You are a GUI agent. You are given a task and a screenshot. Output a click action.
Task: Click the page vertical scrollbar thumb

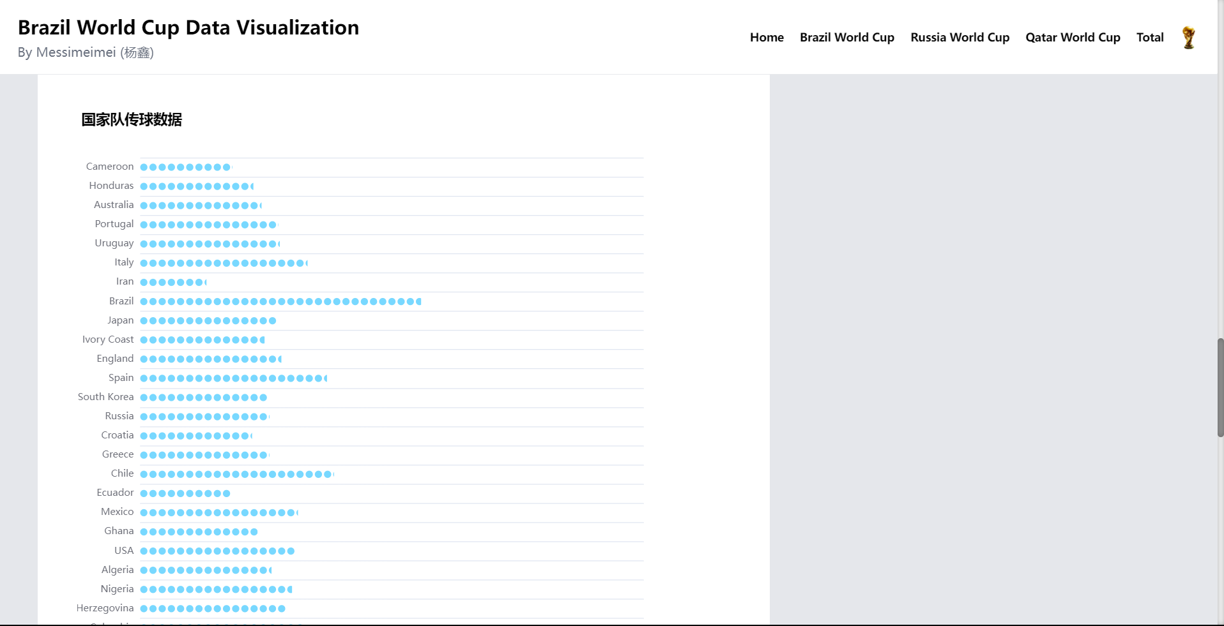(x=1220, y=387)
